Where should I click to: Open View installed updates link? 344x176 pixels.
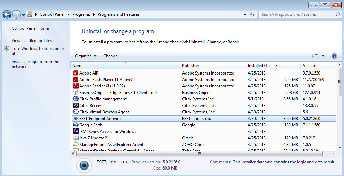tap(32, 41)
